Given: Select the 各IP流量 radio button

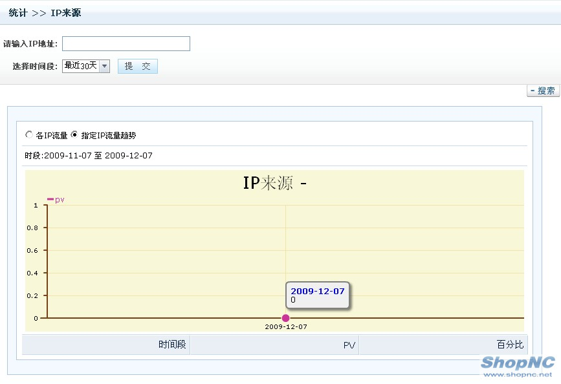Looking at the screenshot, I should [29, 135].
